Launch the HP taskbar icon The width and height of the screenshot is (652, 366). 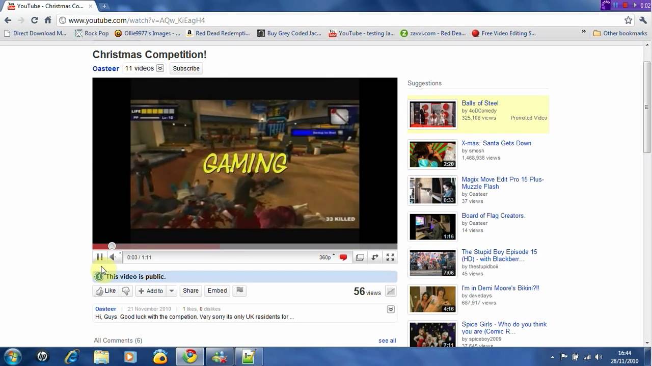tap(43, 357)
